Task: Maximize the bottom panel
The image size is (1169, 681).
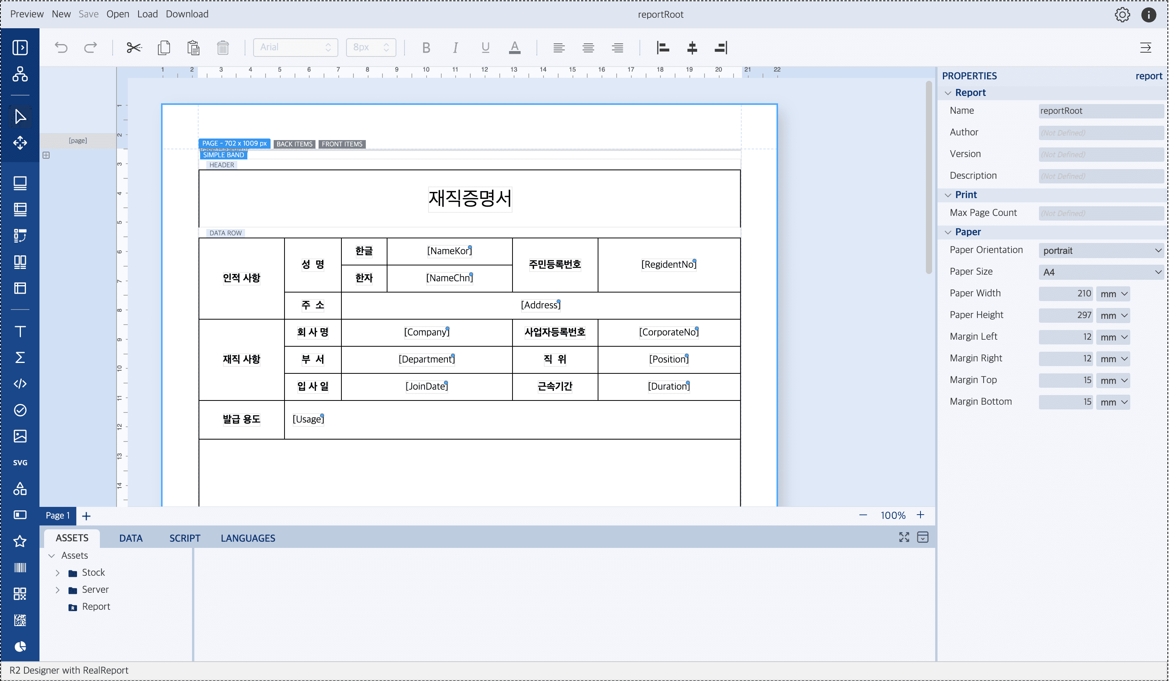Action: coord(904,537)
